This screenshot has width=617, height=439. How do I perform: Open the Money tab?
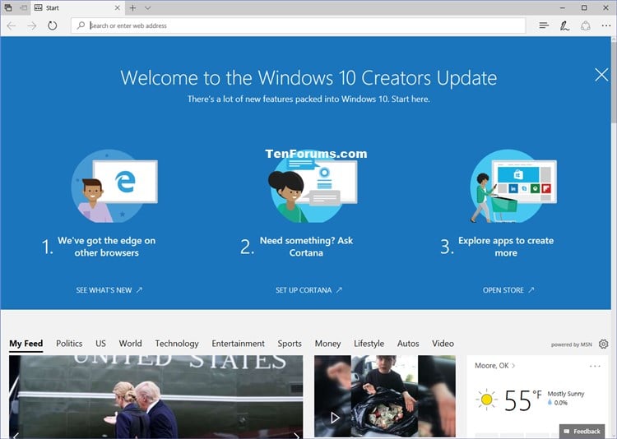coord(327,344)
